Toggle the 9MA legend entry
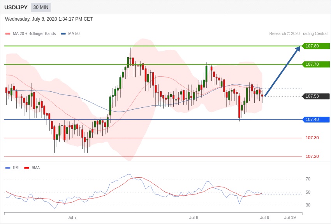This screenshot has width=331, height=224. pyautogui.click(x=36, y=168)
